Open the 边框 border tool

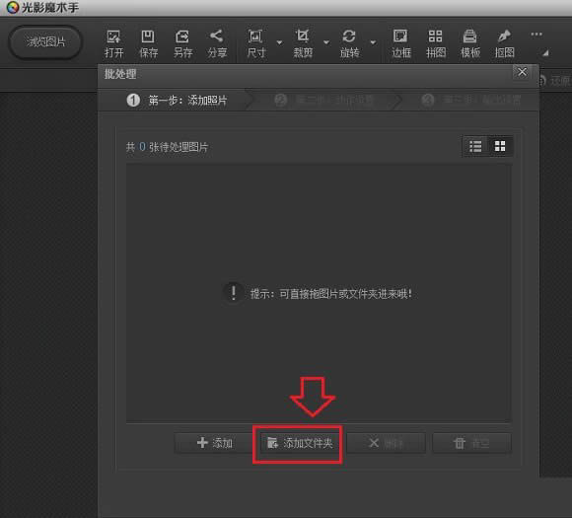401,43
